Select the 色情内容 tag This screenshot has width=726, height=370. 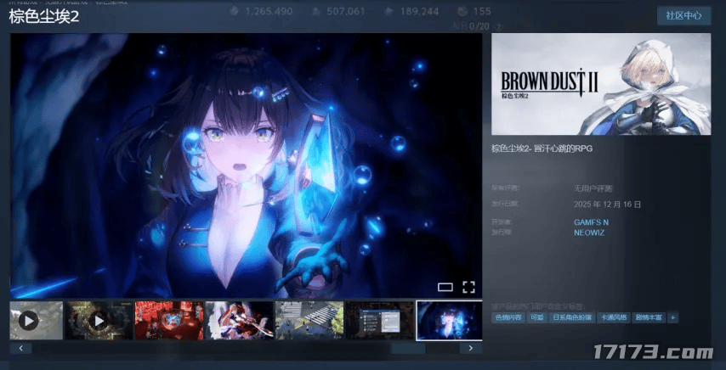coord(508,317)
